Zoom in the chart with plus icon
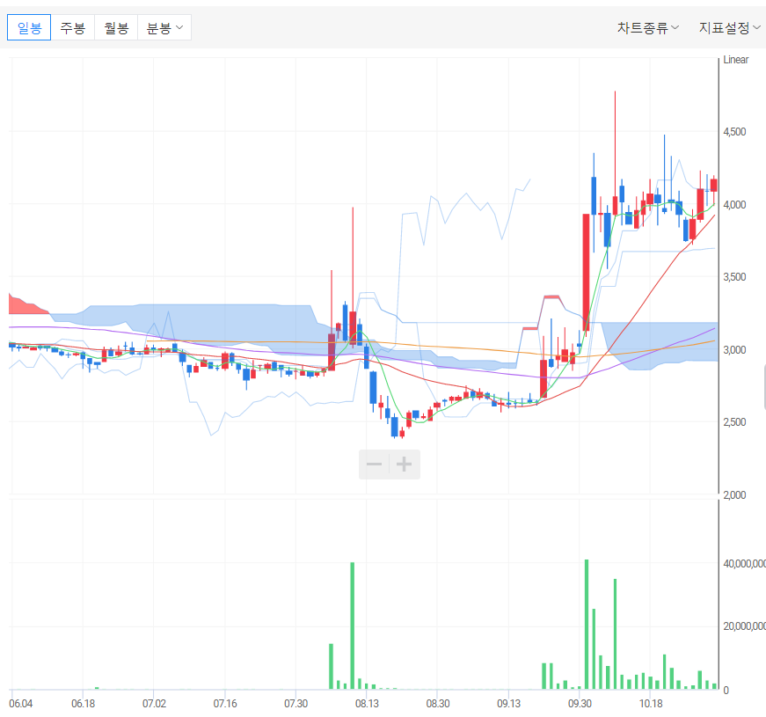The width and height of the screenshot is (766, 717). (404, 465)
